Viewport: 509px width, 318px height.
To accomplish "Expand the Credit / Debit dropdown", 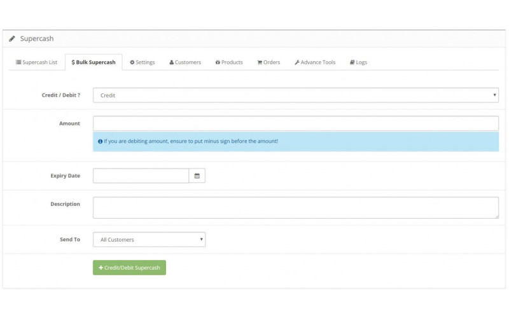I will coord(296,95).
